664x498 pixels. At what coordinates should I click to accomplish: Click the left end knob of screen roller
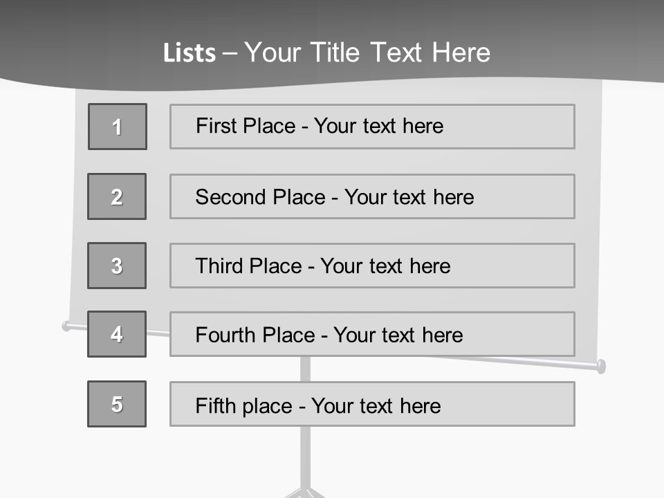coord(67,325)
